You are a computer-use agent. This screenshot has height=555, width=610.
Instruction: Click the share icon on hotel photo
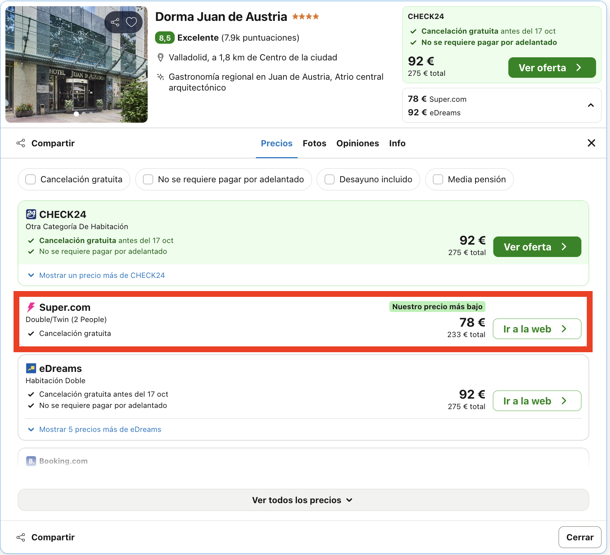115,22
